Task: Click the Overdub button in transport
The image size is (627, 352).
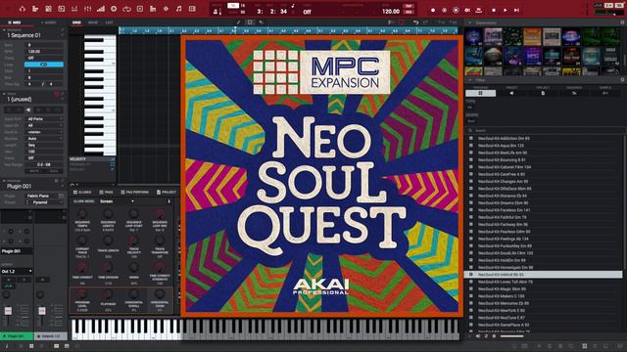Action: coord(444,10)
